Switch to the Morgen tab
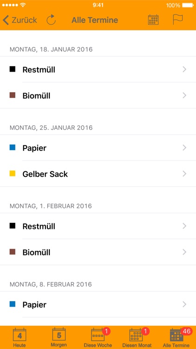Screen dimensions: 196x349 [x=59, y=337]
